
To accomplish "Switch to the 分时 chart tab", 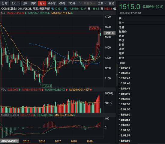I will coord(4,4).
